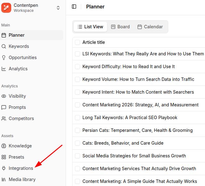
Task: Open Planner in the sidebar
Action: point(31,35)
